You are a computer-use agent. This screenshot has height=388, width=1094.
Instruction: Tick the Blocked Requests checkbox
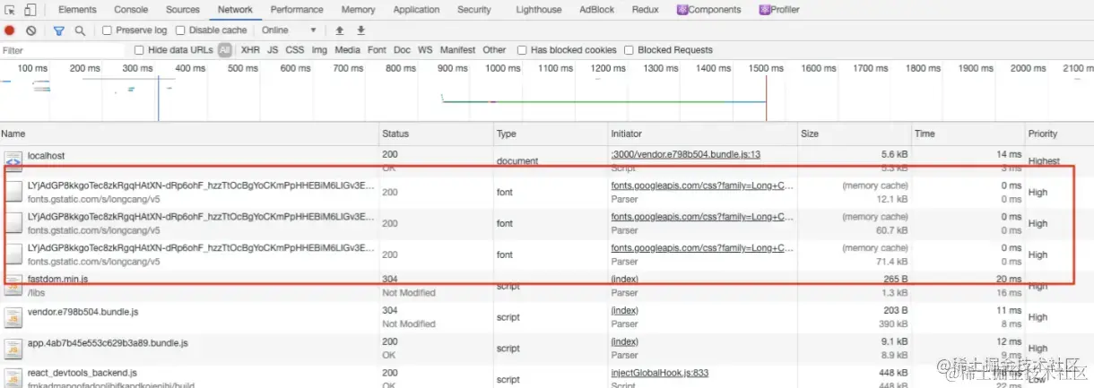[629, 50]
